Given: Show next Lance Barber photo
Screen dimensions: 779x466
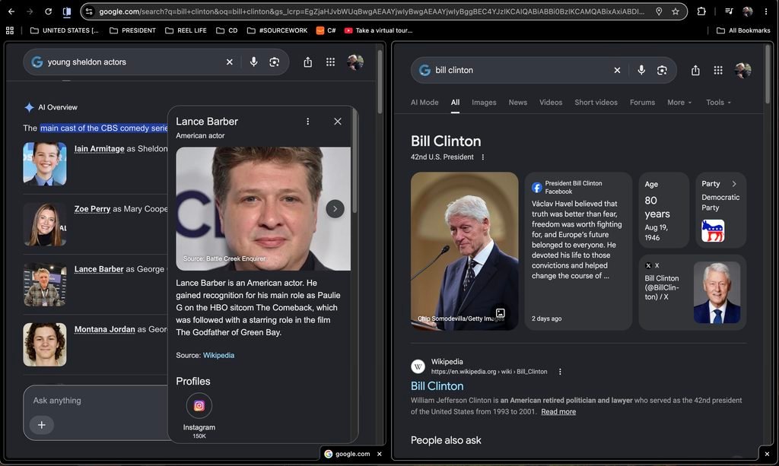Looking at the screenshot, I should pyautogui.click(x=335, y=208).
